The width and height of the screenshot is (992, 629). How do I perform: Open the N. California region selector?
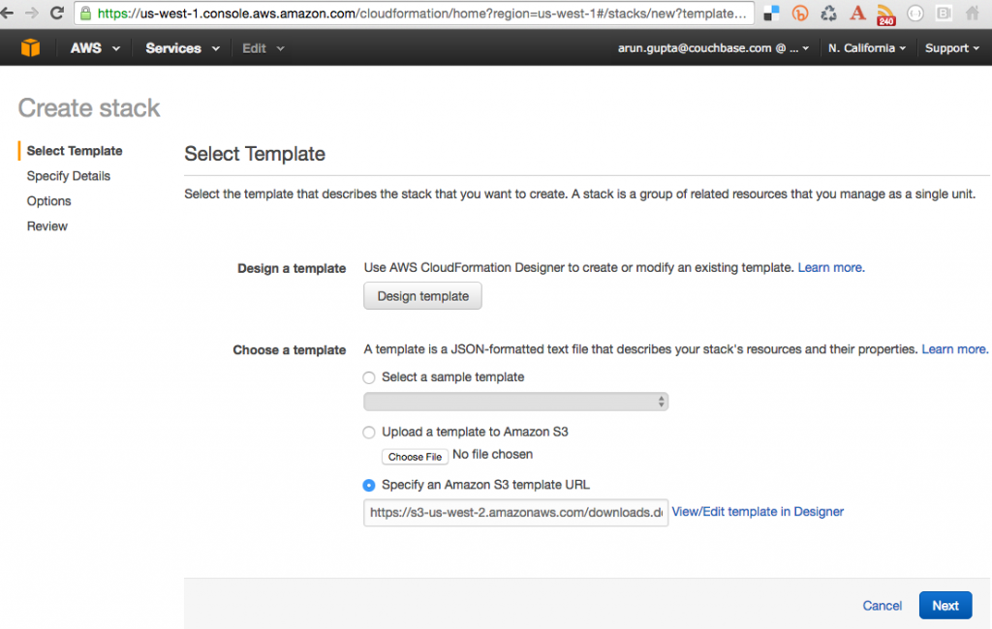point(867,48)
